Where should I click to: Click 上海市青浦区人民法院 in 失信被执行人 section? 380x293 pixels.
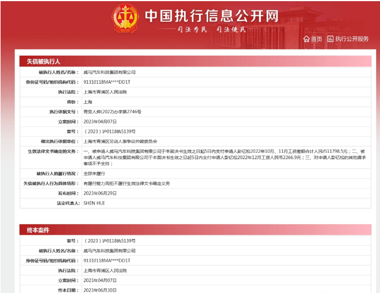pos(105,92)
